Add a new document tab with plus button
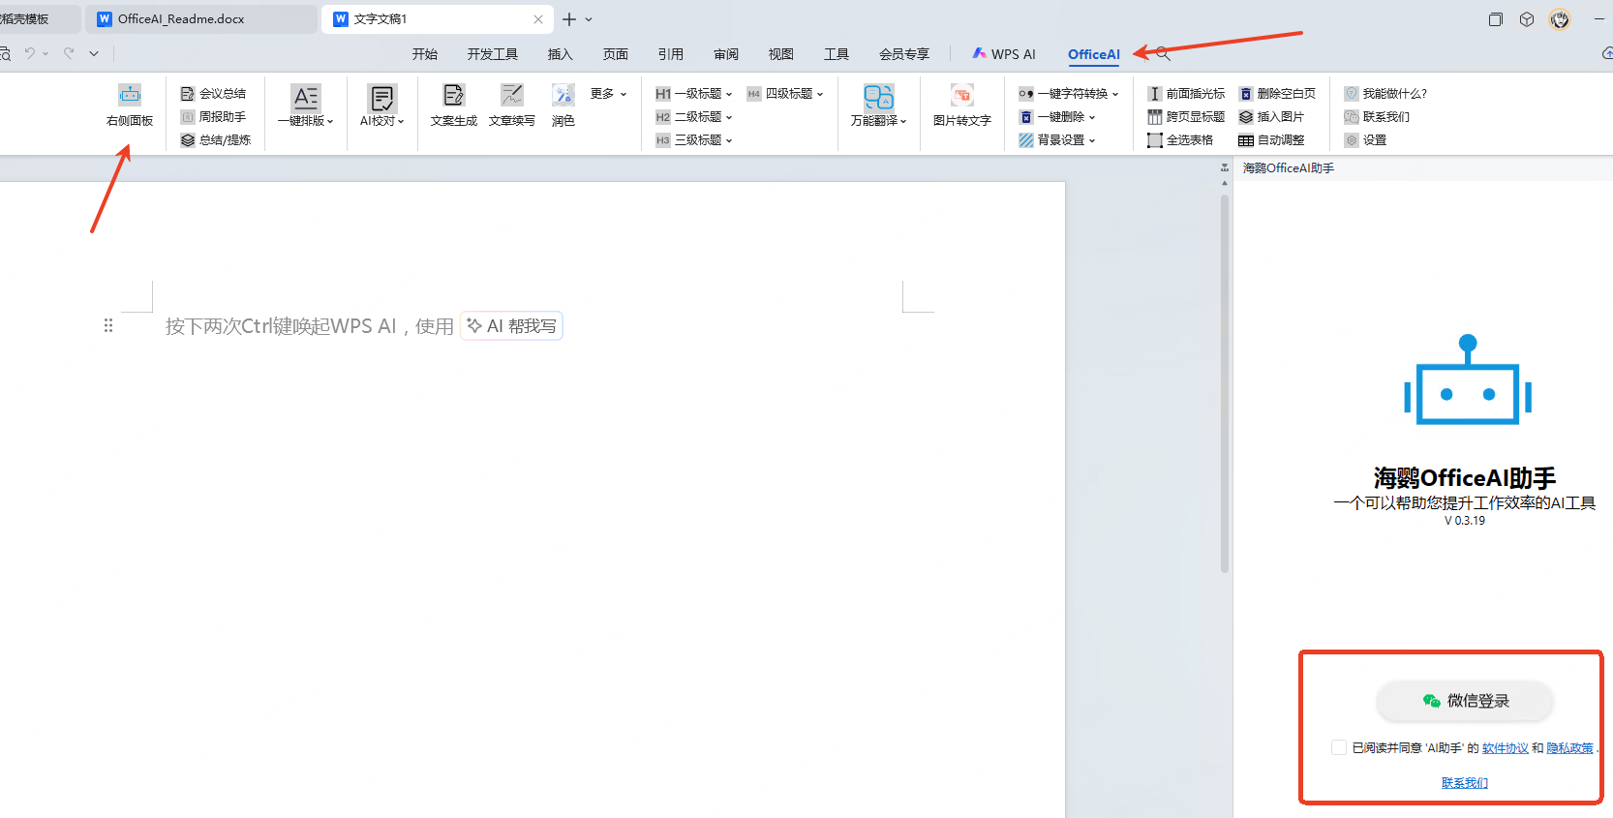 [x=569, y=19]
